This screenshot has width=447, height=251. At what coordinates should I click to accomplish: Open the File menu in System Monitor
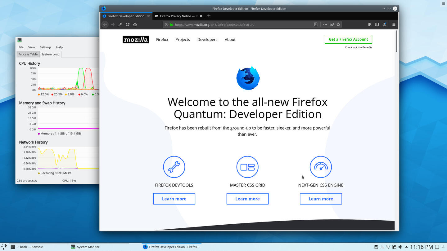21,47
